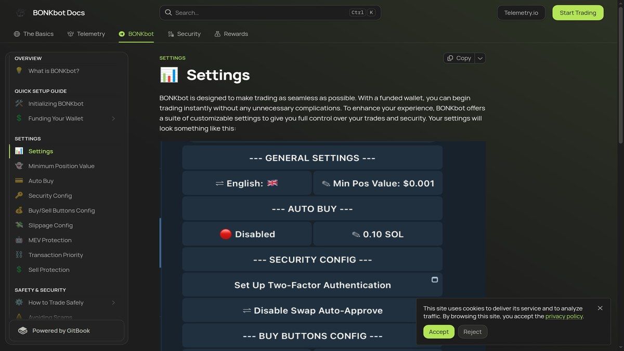Click the Powered by GitBook icon
Image resolution: width=624 pixels, height=351 pixels.
click(22, 330)
